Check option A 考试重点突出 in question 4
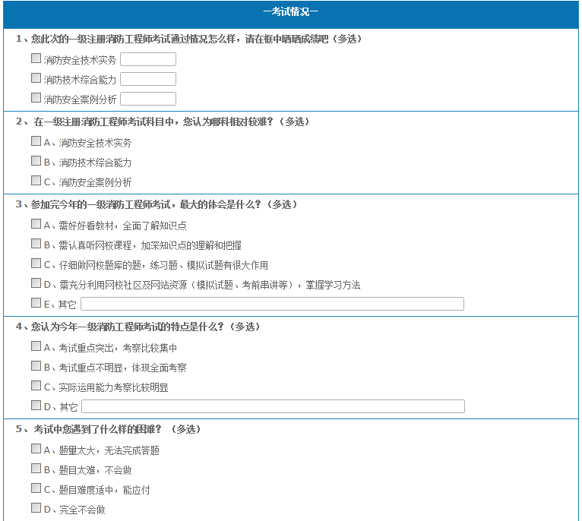The height and width of the screenshot is (521, 582). click(x=36, y=346)
